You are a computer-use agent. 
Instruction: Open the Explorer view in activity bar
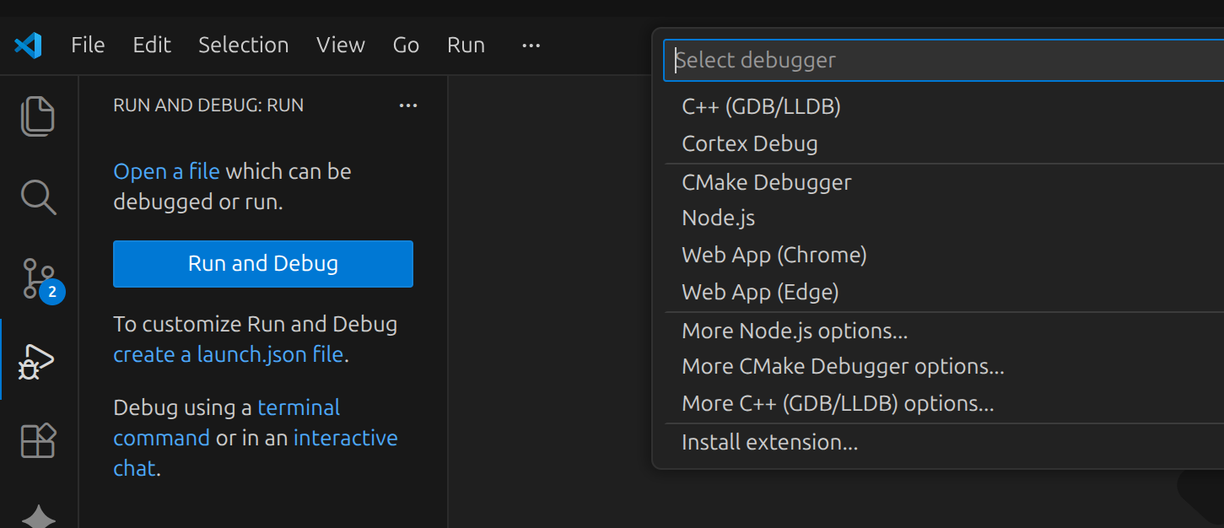click(38, 116)
